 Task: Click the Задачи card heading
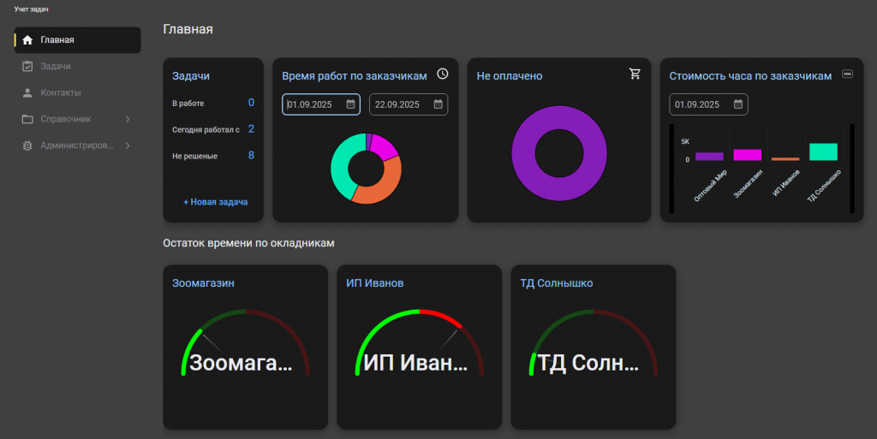coord(191,76)
